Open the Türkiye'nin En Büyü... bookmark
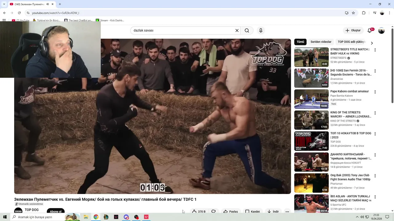Viewport: 394px width, 221px height. point(46,21)
